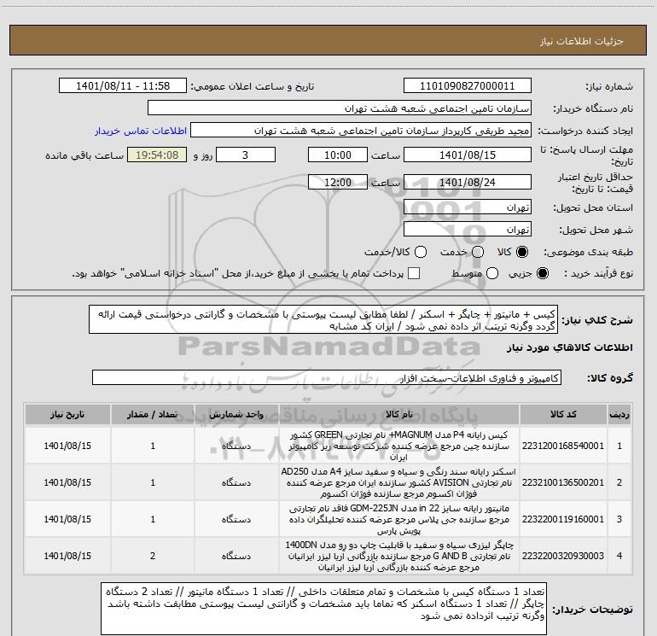Select the خدمت radio button

(478, 252)
